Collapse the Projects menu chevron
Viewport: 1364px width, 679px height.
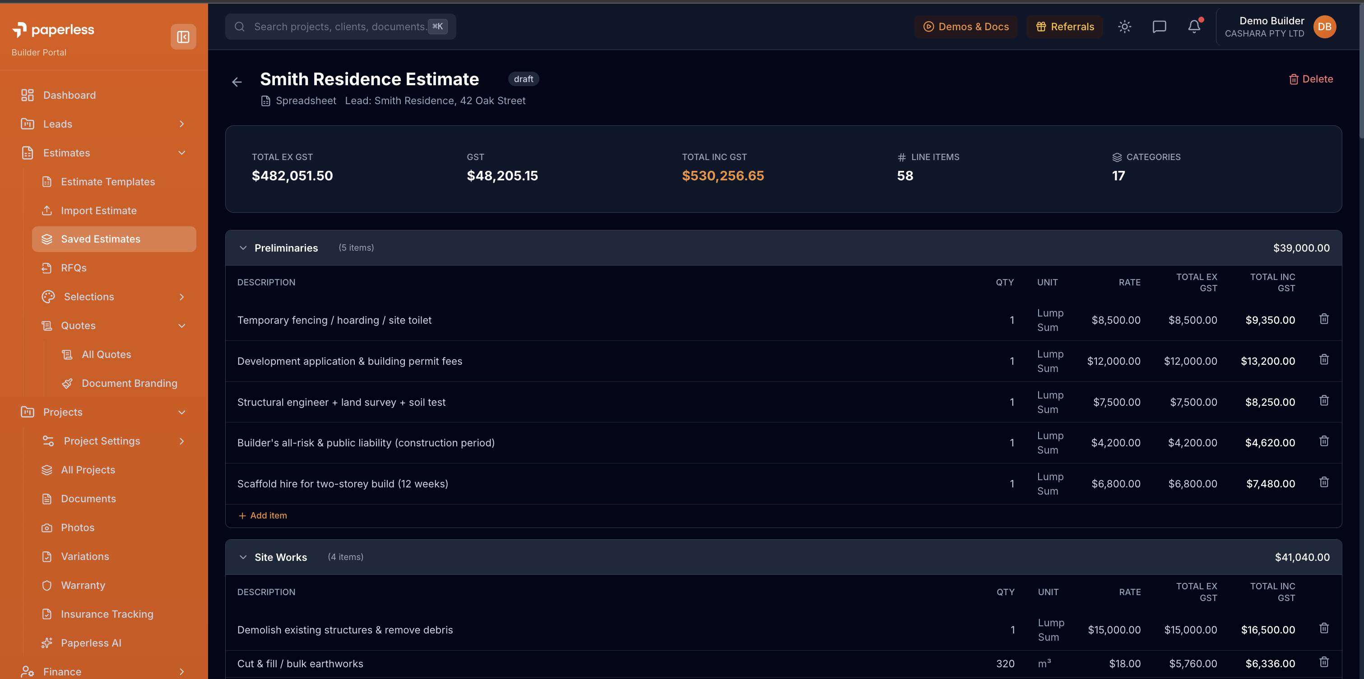[x=181, y=412]
